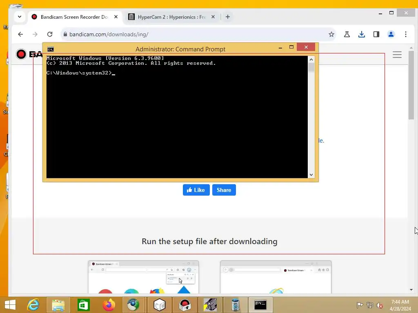Open the Windows Start button
The width and height of the screenshot is (418, 313).
[10, 305]
